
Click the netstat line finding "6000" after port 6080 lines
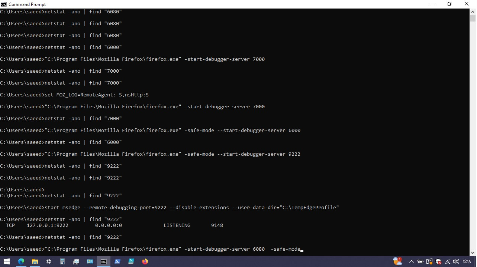[61, 47]
